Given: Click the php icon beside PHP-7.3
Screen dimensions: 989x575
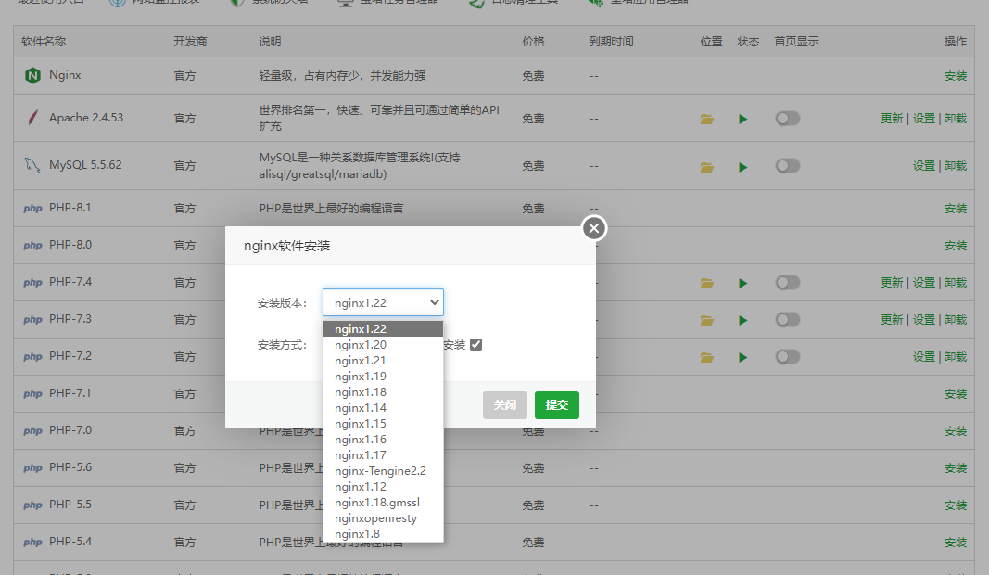Looking at the screenshot, I should 32,319.
